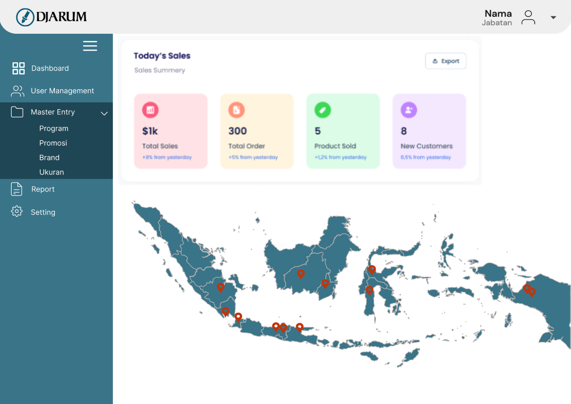The image size is (571, 404).
Task: Collapse the Master Entry chevron
Action: (104, 113)
